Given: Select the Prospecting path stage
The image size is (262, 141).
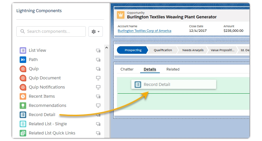Looking at the screenshot, I should click(x=133, y=50).
